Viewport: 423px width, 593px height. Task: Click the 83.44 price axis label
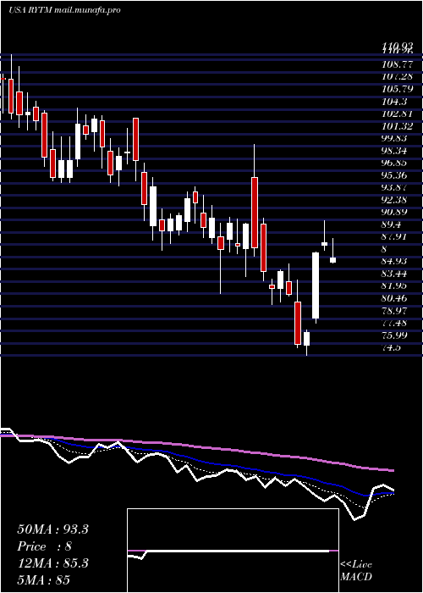coord(396,274)
